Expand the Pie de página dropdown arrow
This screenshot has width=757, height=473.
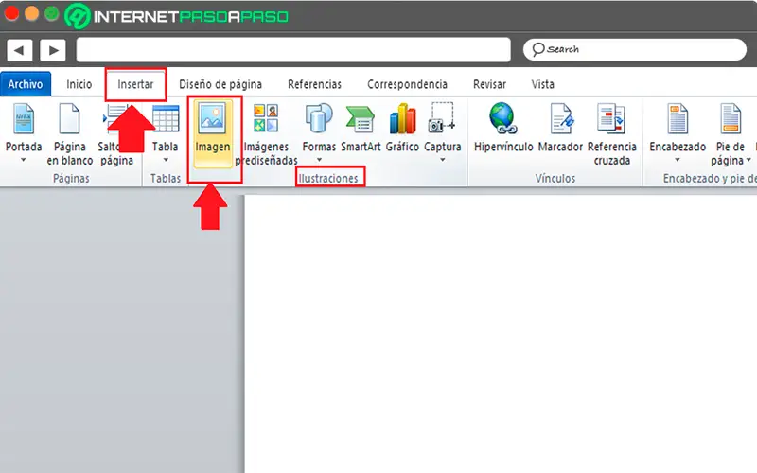click(748, 160)
